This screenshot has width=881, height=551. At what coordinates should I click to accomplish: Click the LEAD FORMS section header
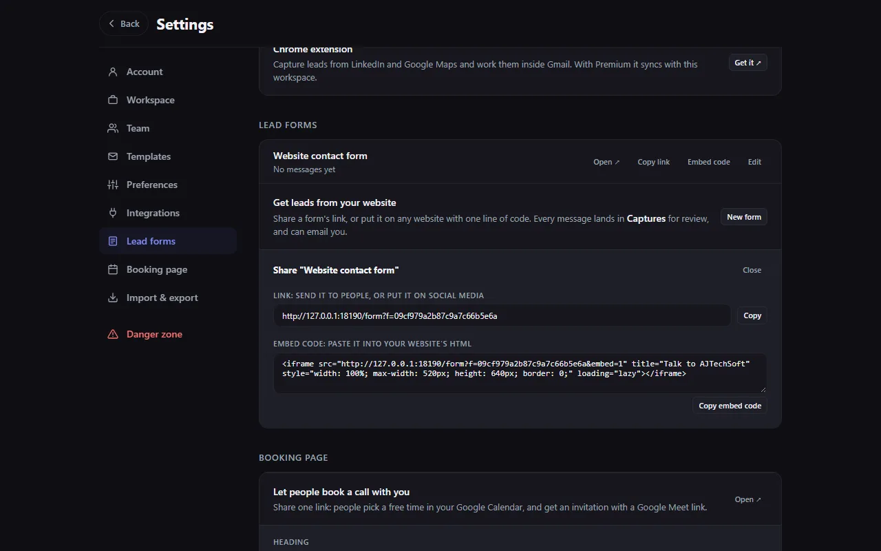coord(288,125)
